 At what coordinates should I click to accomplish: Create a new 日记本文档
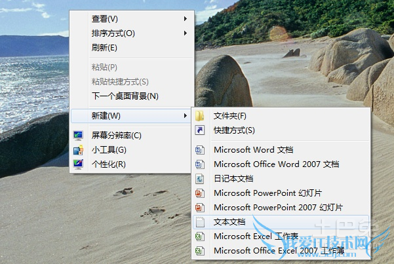(x=281, y=179)
